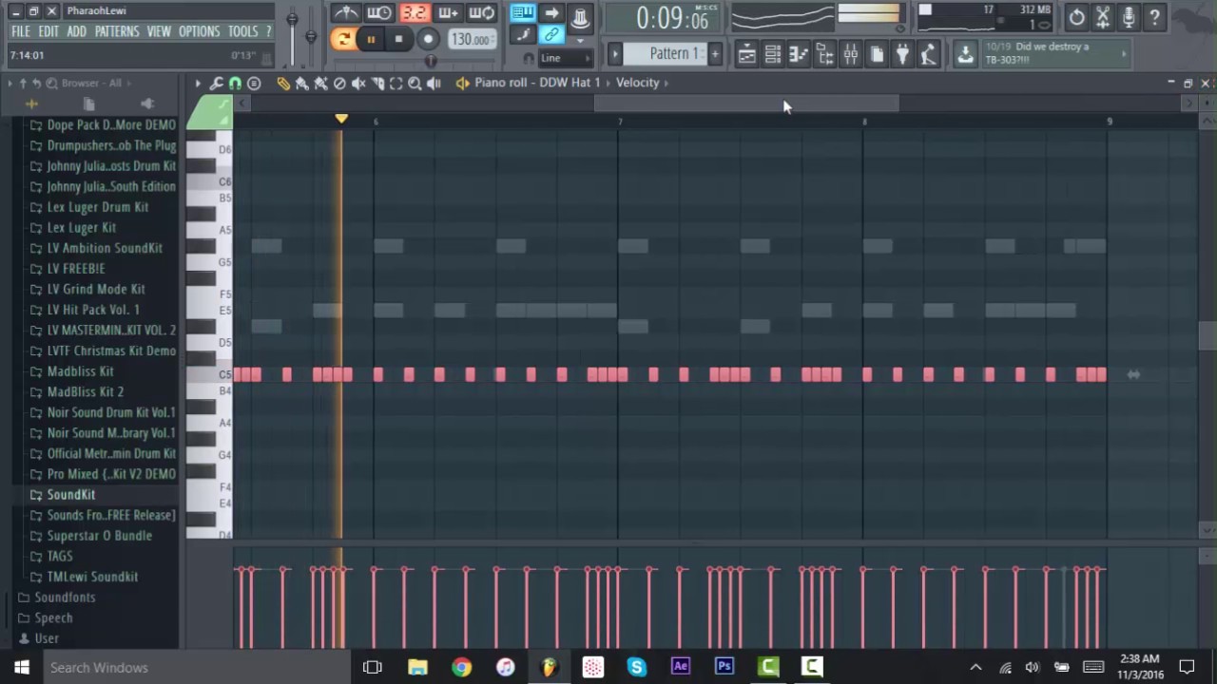Pick the Mute tool with speaker icon
Image resolution: width=1217 pixels, height=684 pixels.
click(358, 84)
